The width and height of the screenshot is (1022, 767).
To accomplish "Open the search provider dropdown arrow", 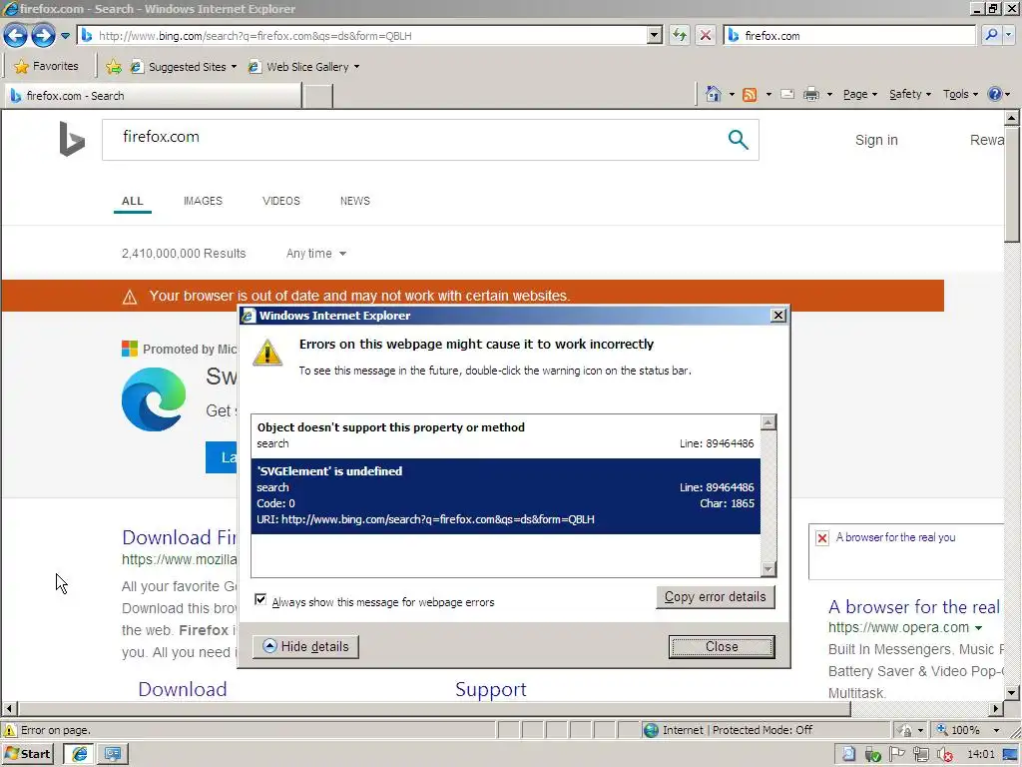I will pos(1008,35).
